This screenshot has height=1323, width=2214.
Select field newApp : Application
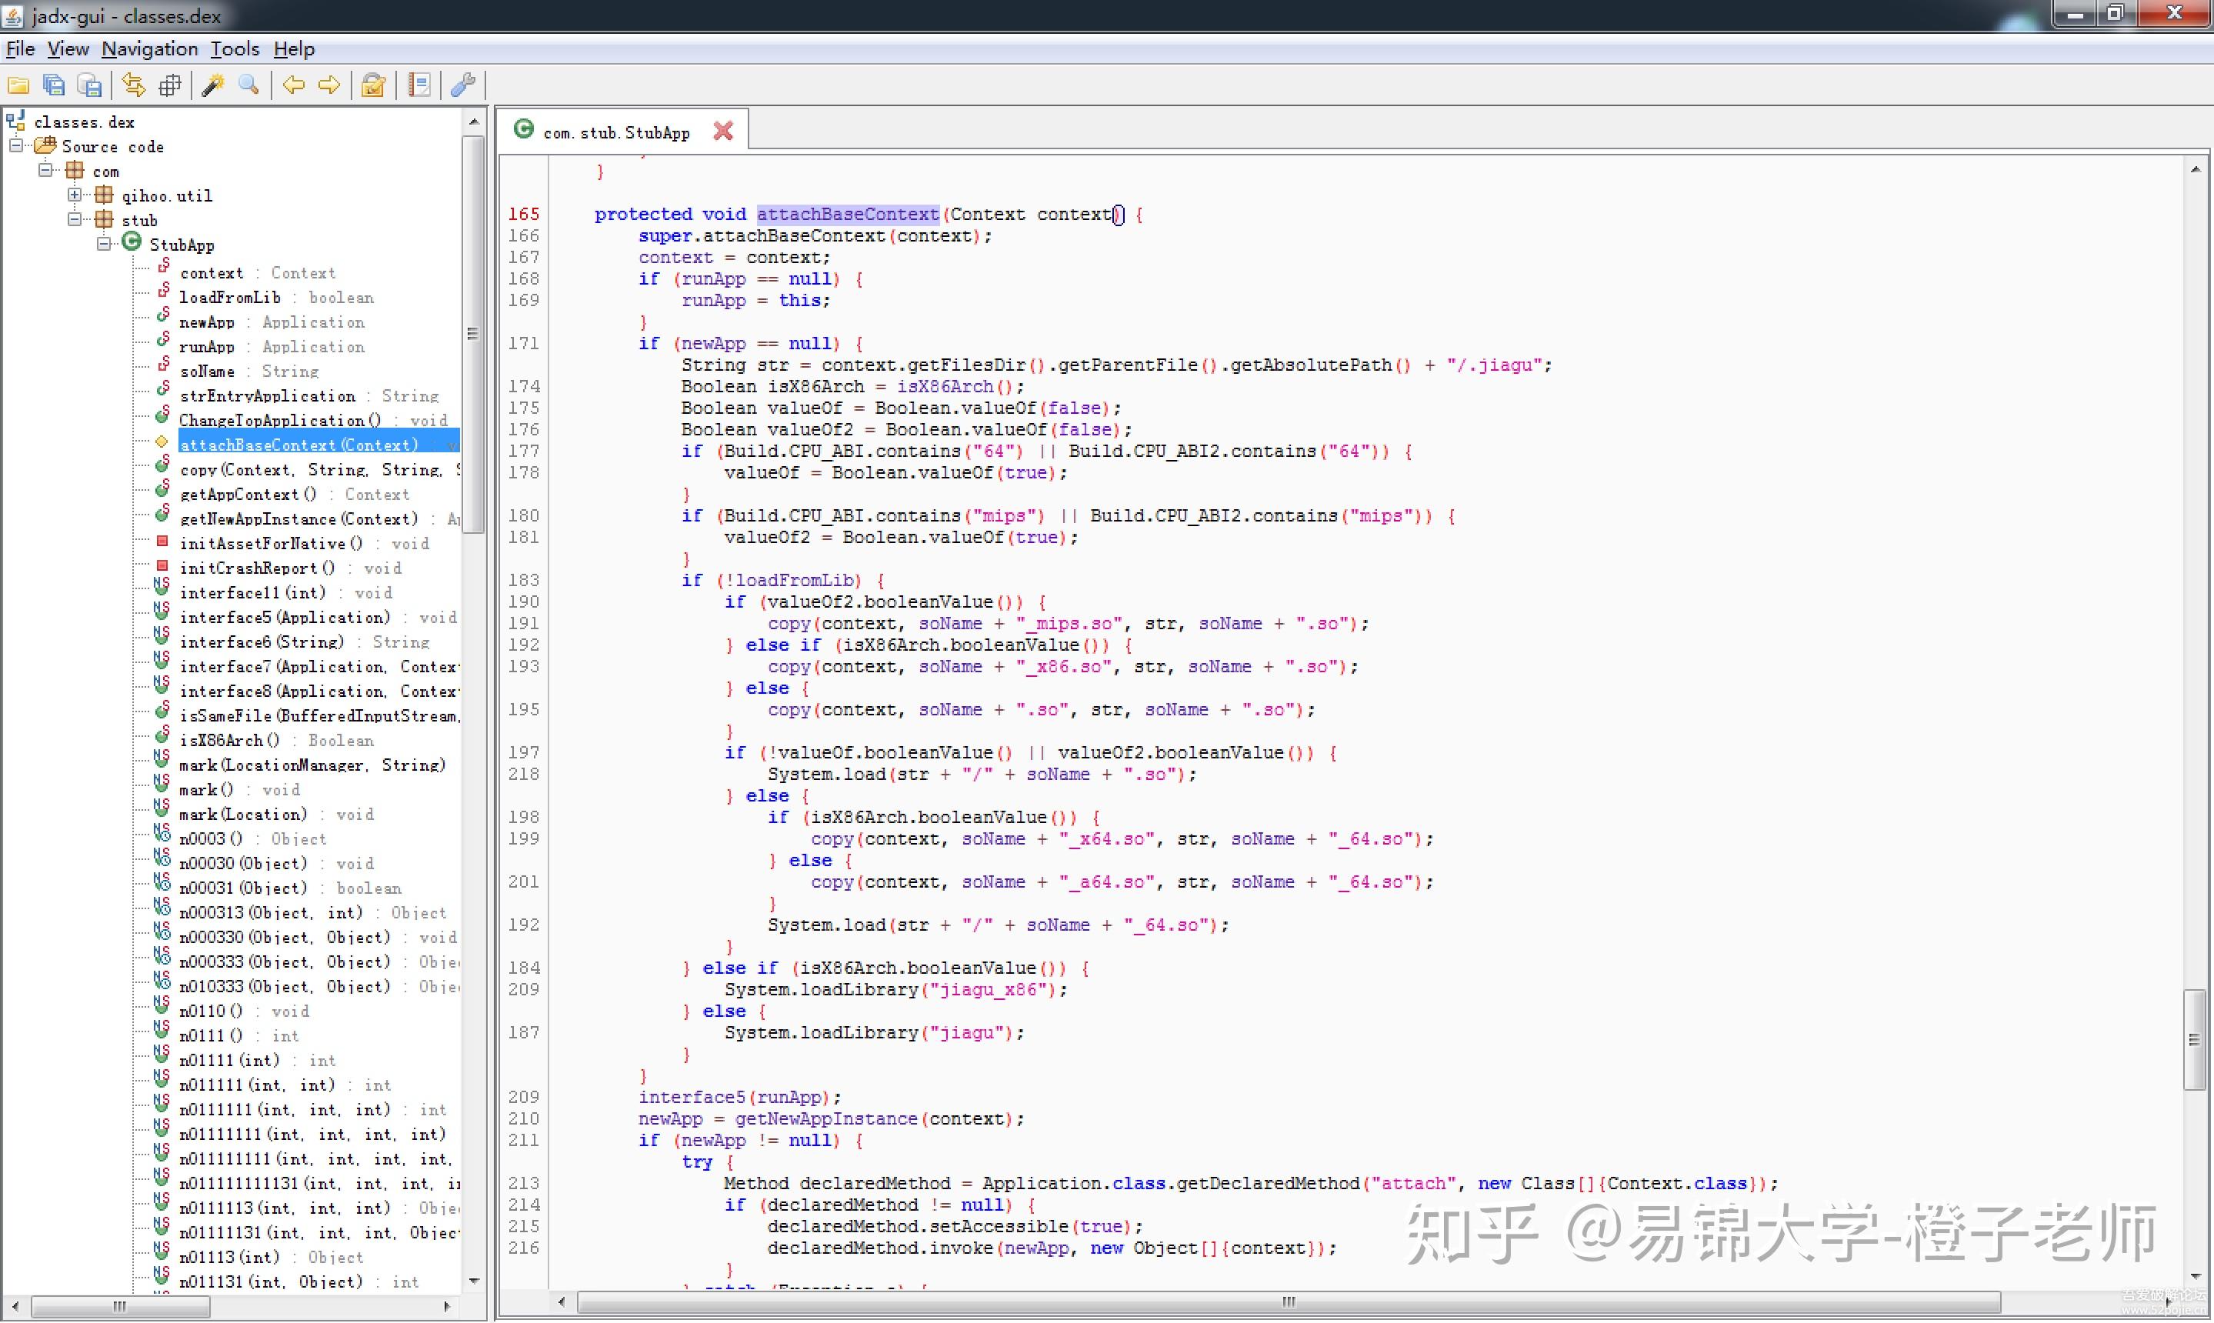272,323
